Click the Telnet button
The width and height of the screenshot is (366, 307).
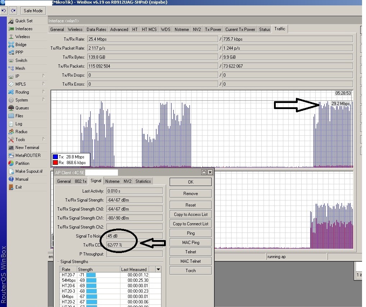191,252
